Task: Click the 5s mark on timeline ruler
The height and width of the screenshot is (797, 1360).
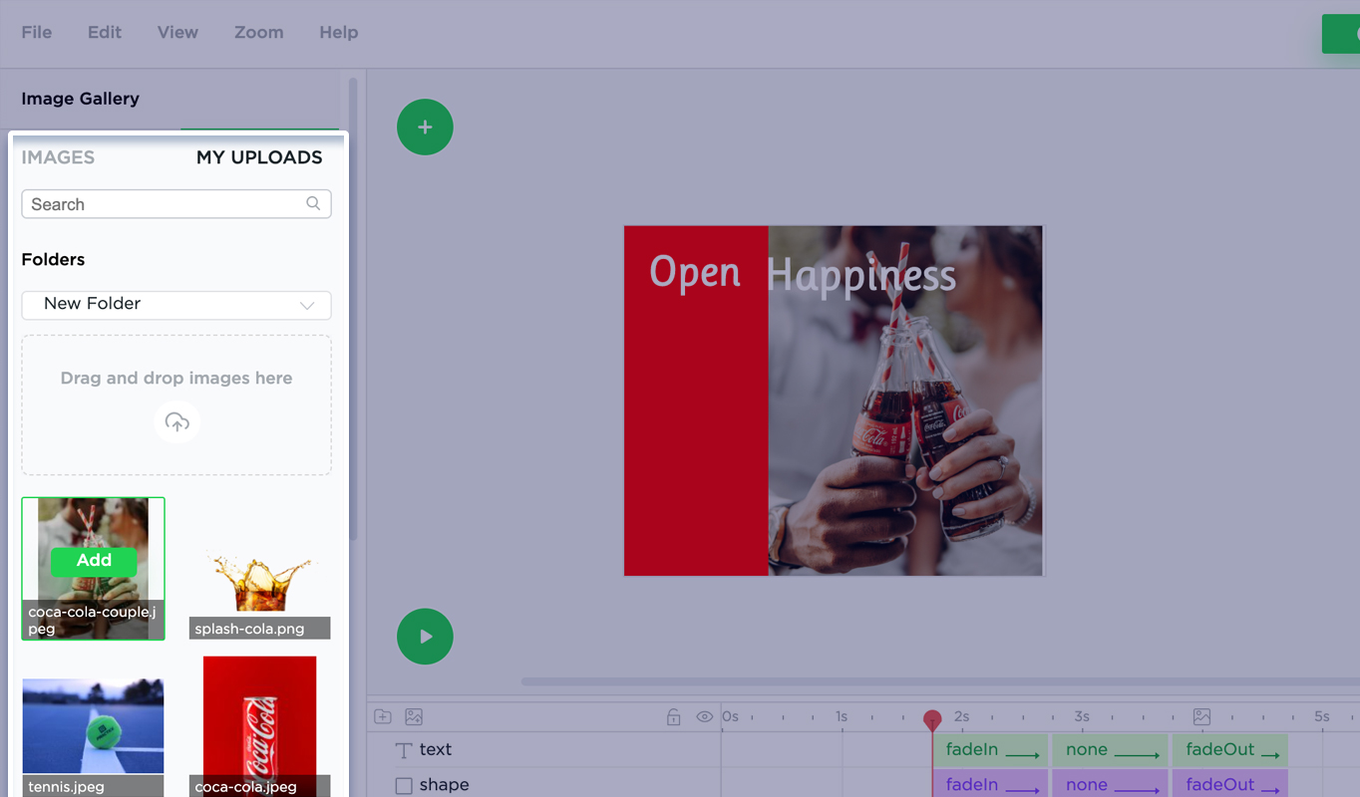Action: point(1322,716)
